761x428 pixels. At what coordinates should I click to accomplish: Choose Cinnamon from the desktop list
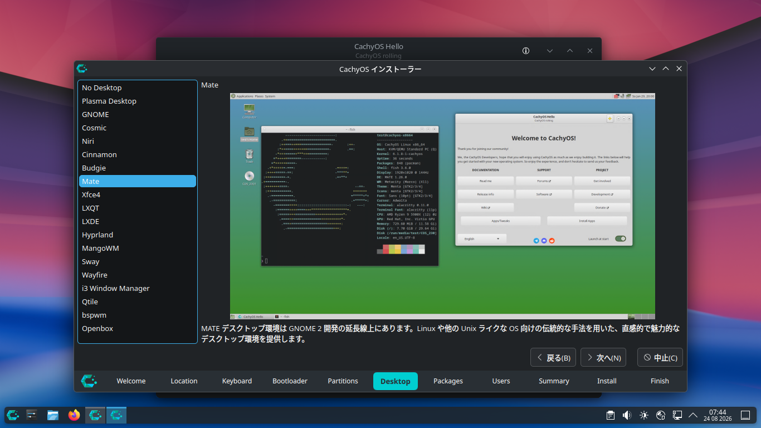tap(138, 154)
